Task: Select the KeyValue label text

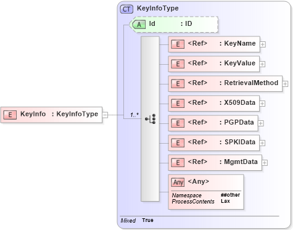Action: click(x=240, y=63)
